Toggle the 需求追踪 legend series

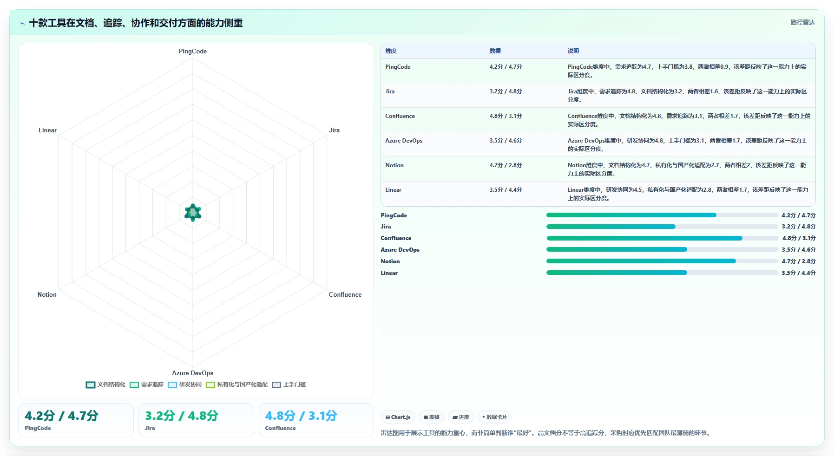coord(147,384)
